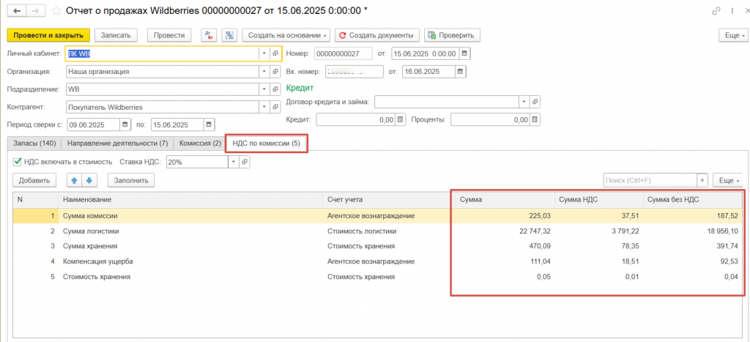Add document to favorites with star icon
Image resolution: width=750 pixels, height=342 pixels.
pos(56,11)
